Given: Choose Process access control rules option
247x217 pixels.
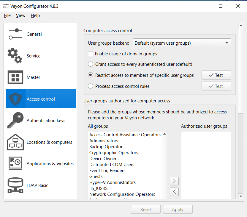Looking at the screenshot, I should point(91,86).
